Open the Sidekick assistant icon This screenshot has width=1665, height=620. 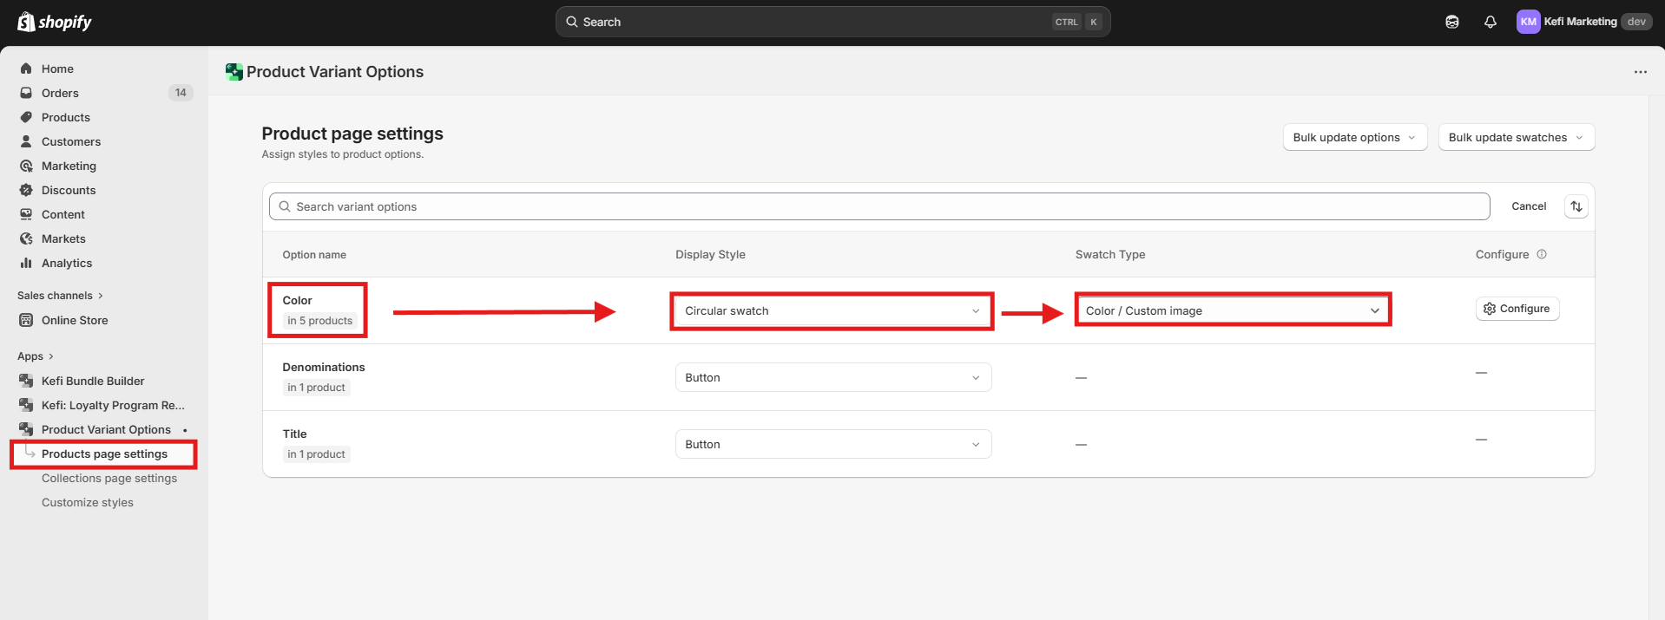(x=1451, y=22)
